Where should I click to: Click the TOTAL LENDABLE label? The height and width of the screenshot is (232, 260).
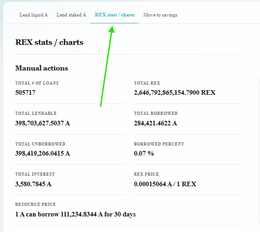click(x=36, y=113)
